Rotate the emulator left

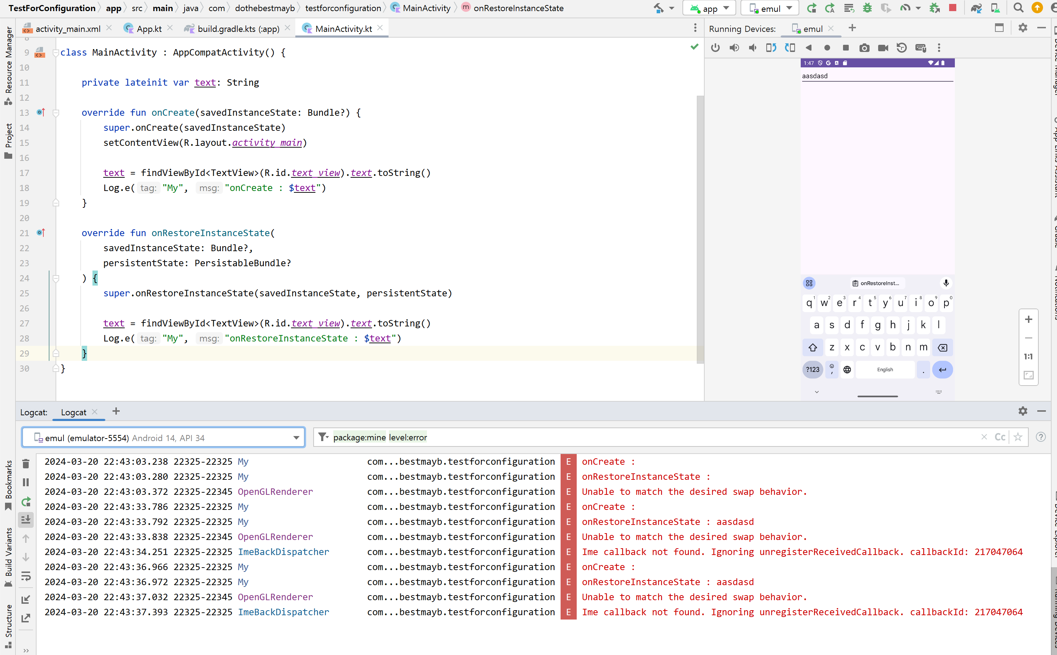point(771,48)
